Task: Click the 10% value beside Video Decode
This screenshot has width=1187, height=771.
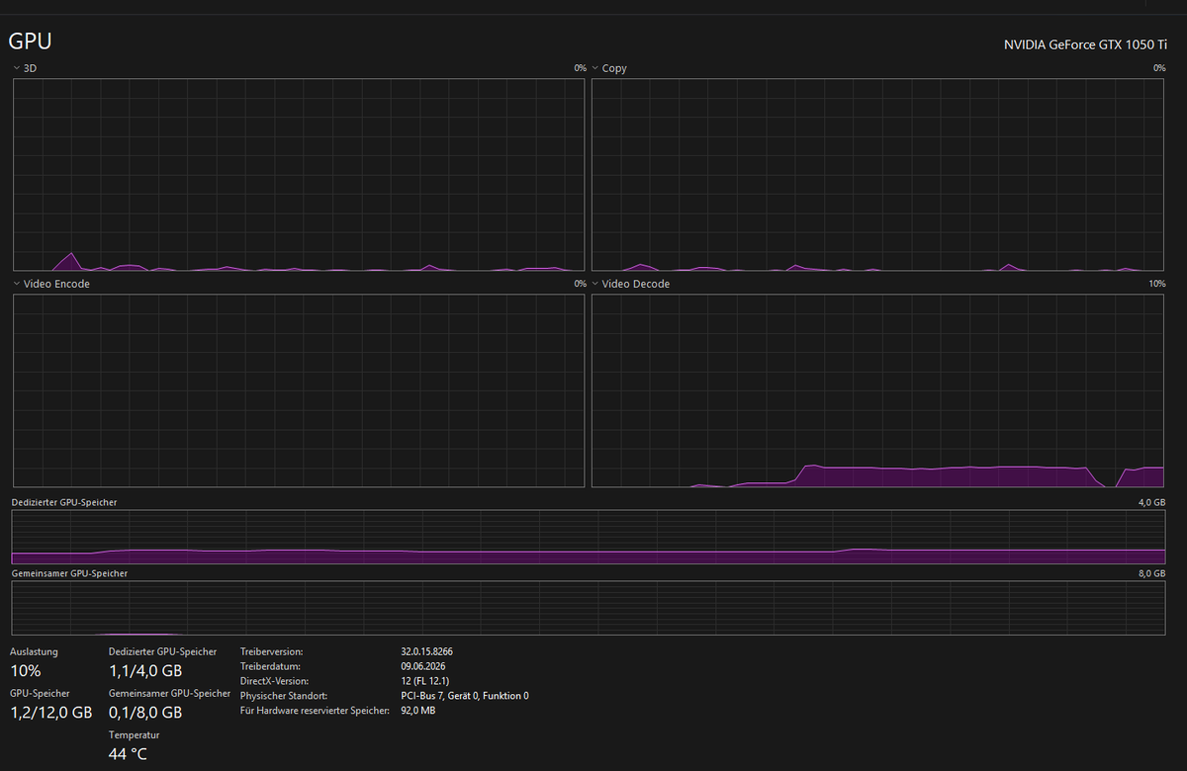Action: [x=1157, y=284]
